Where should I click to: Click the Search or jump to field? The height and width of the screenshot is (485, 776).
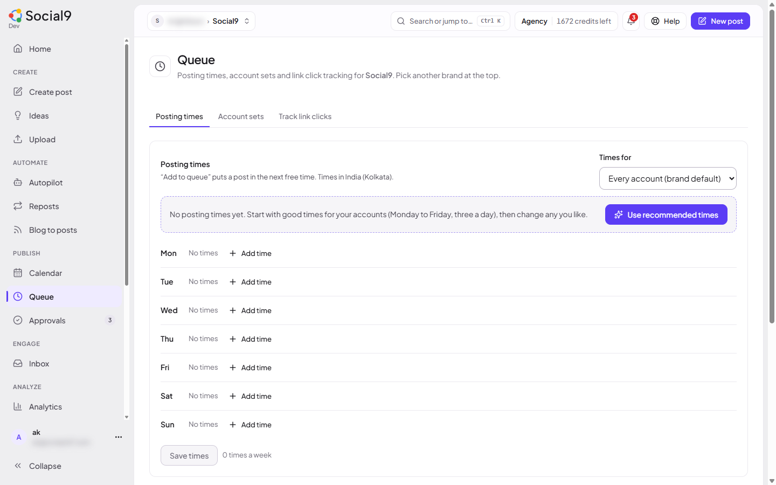pyautogui.click(x=451, y=21)
